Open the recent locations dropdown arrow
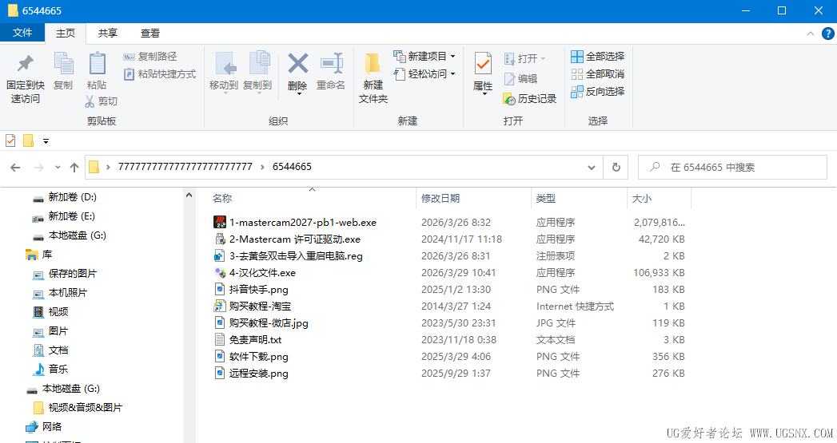This screenshot has height=443, width=837. coord(58,168)
